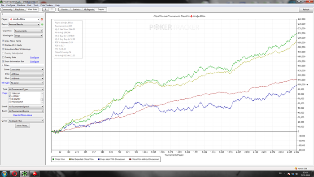The height and width of the screenshot is (177, 314).
Task: Toggle Show Information Box checkbox
Action: pos(3,62)
